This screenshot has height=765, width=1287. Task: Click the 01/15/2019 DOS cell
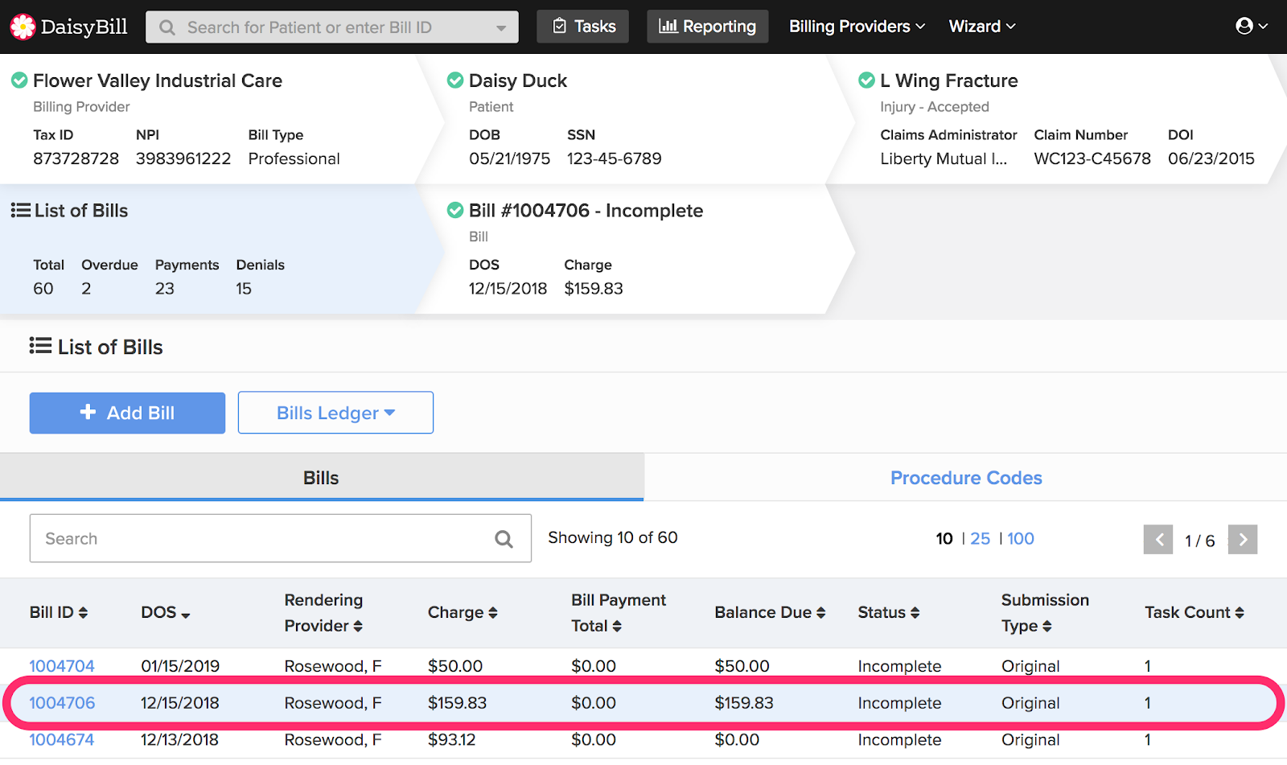180,666
